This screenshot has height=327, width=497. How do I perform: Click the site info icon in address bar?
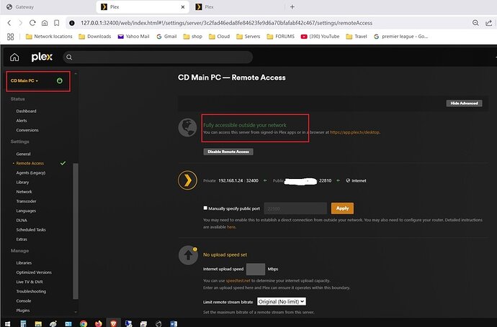point(72,23)
